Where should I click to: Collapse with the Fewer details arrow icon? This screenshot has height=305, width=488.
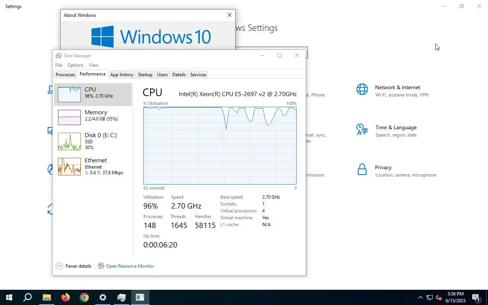click(x=59, y=266)
